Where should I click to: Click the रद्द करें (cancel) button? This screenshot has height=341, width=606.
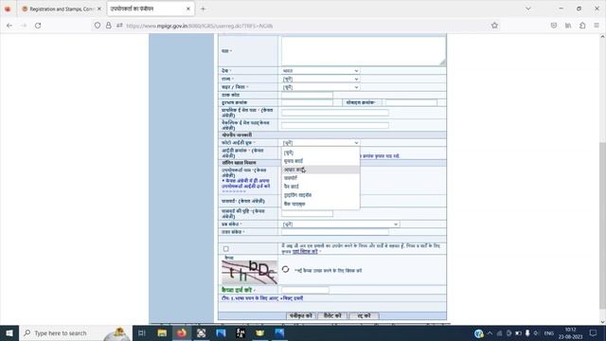(364, 315)
